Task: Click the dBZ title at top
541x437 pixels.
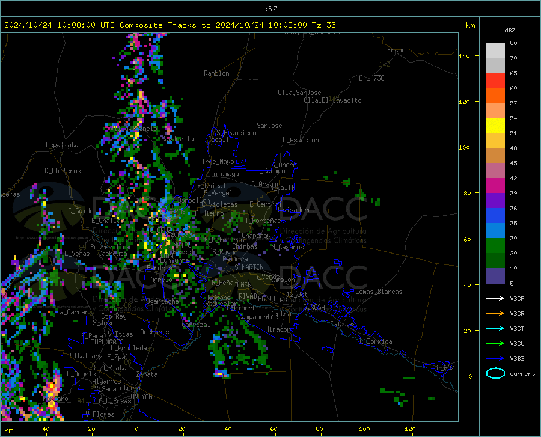Action: 270,9
